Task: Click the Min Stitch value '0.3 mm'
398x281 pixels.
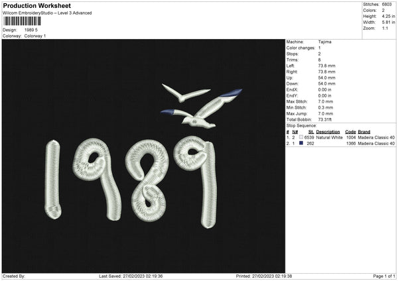Action: [x=326, y=107]
